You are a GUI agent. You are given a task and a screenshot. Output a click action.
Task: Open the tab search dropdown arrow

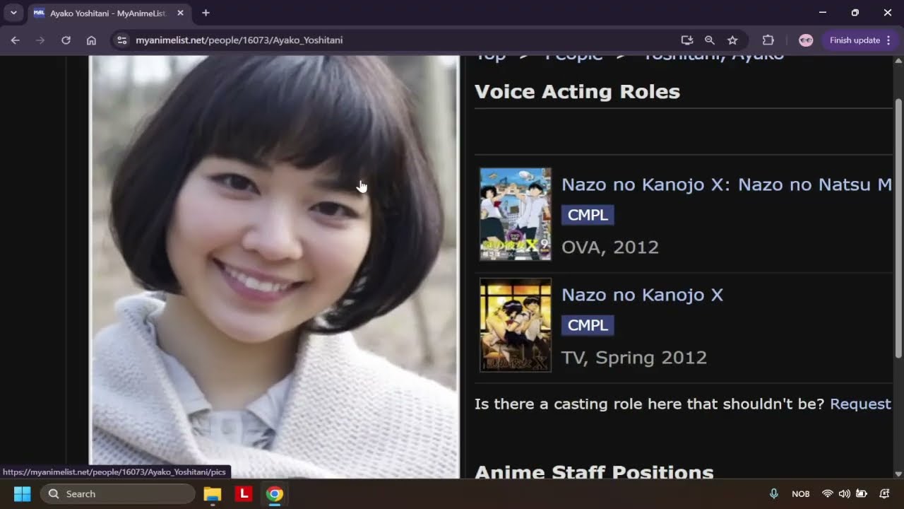click(x=13, y=13)
